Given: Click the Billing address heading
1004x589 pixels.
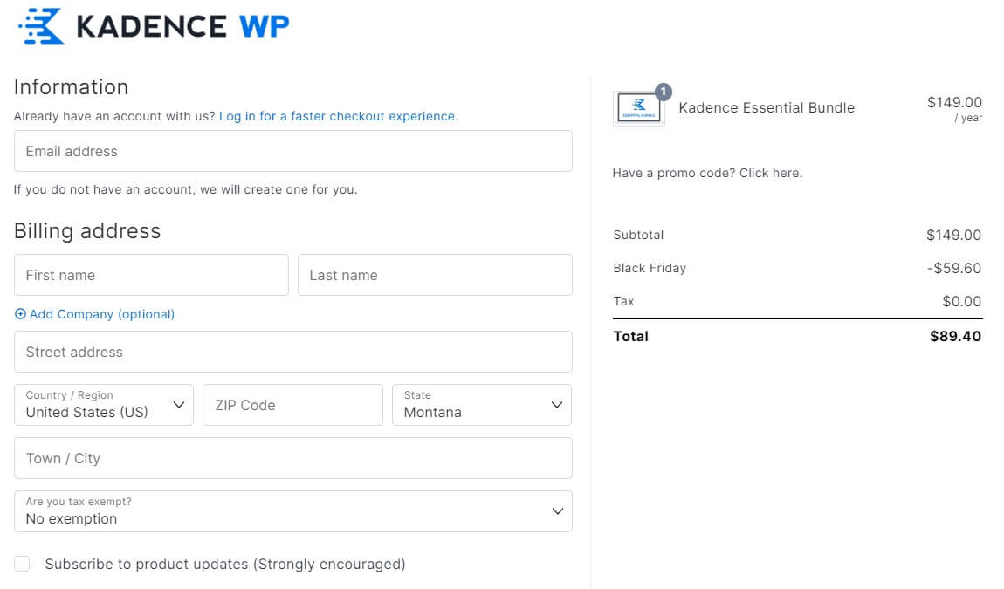Looking at the screenshot, I should click(x=87, y=231).
